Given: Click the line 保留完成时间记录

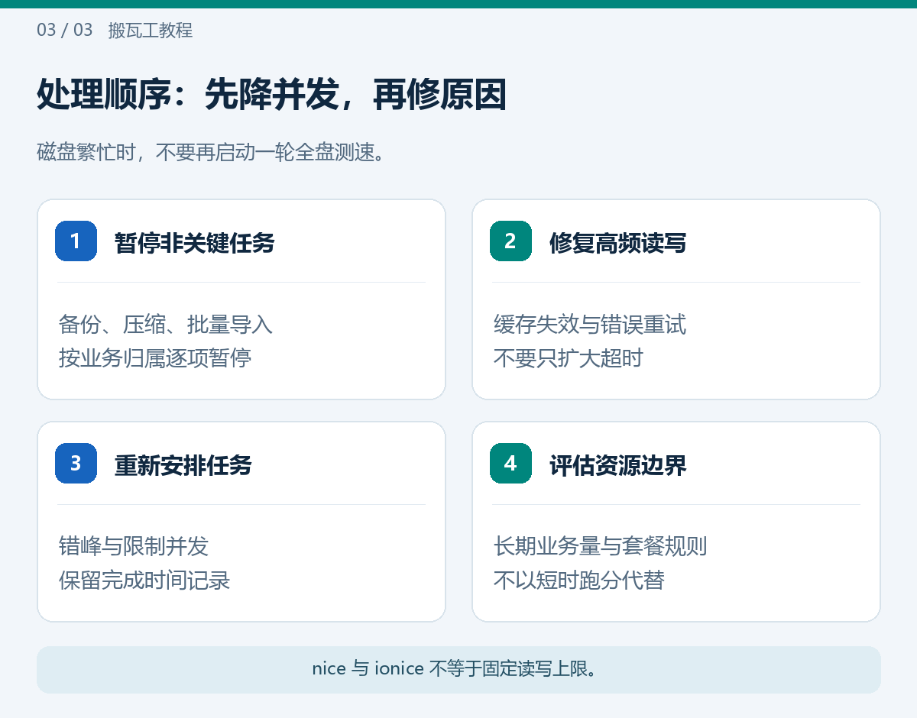Looking at the screenshot, I should (144, 580).
